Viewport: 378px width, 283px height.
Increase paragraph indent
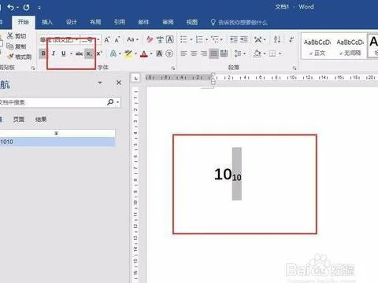tap(244, 39)
